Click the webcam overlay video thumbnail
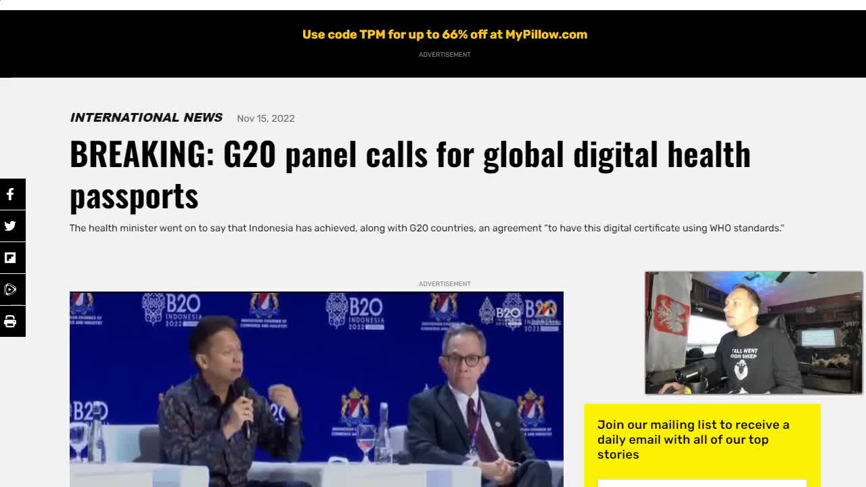The width and height of the screenshot is (866, 487). [x=754, y=333]
